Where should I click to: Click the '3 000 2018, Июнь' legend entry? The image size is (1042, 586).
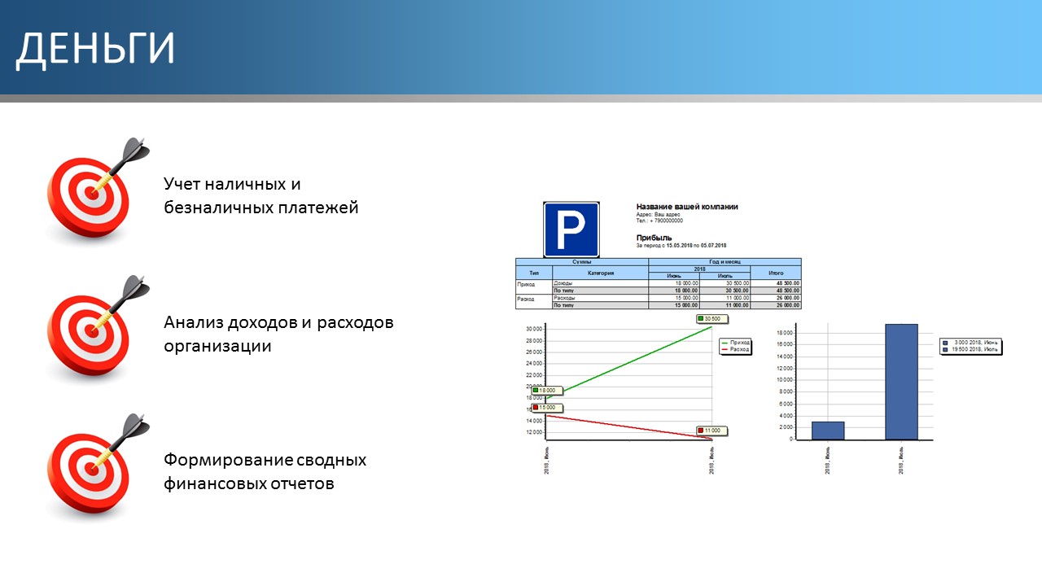(970, 343)
